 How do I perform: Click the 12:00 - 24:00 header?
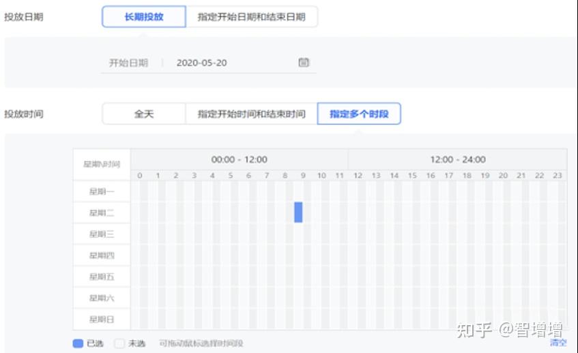457,159
